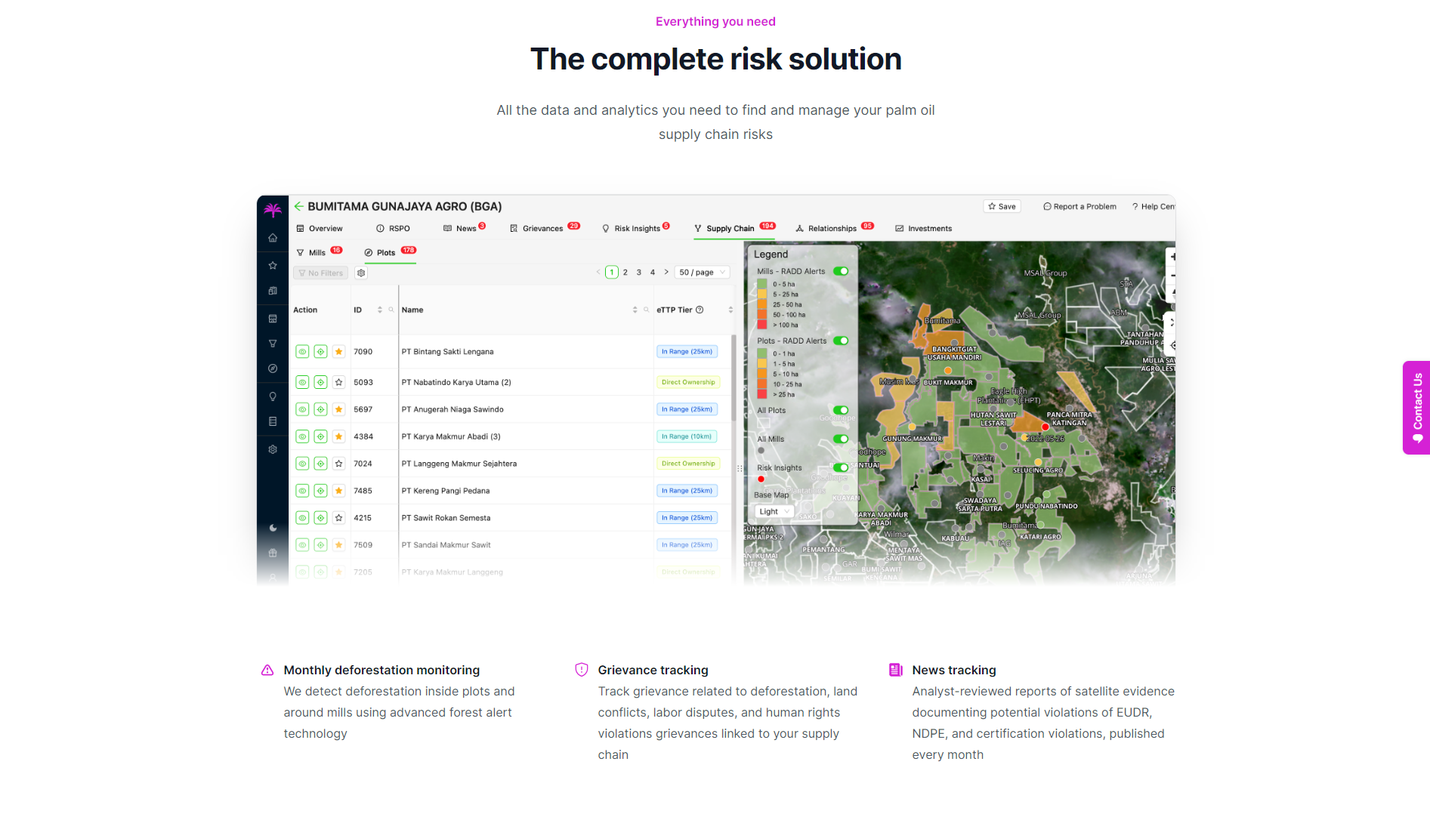Open table settings gear next to No Filters
The height and width of the screenshot is (814, 1430).
pos(361,273)
